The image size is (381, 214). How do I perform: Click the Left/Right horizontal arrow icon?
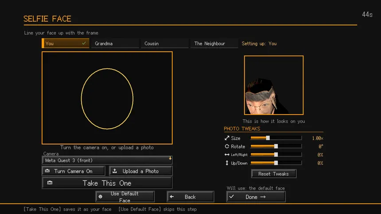click(x=227, y=155)
